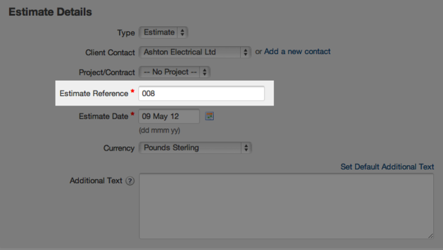Click the Additional Text label
Image resolution: width=443 pixels, height=250 pixels.
tap(96, 181)
